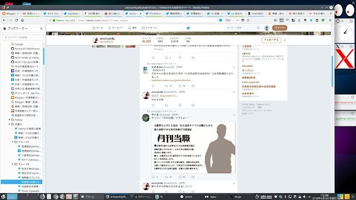Close the bookmarks sidebar
Image resolution: width=356 pixels, height=200 pixels.
coord(41,28)
